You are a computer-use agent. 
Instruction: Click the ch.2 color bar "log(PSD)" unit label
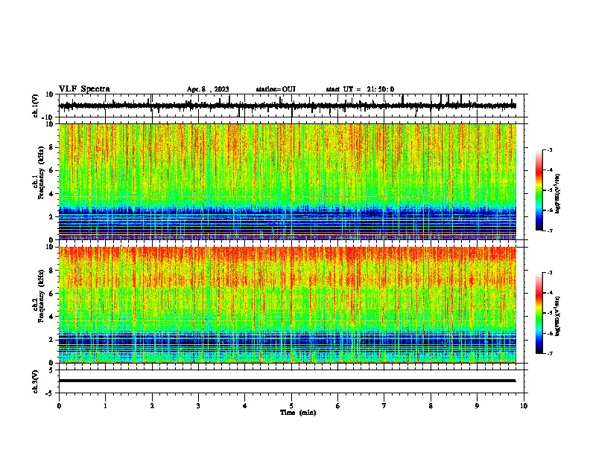pyautogui.click(x=558, y=316)
